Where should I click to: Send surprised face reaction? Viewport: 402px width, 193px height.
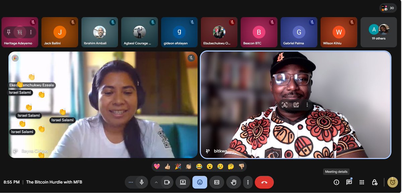point(210,166)
